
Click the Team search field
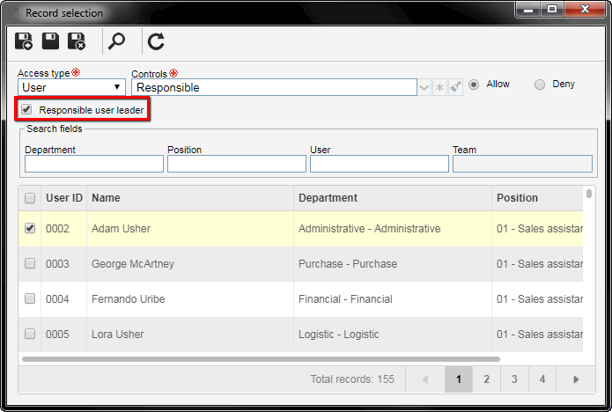(x=522, y=164)
